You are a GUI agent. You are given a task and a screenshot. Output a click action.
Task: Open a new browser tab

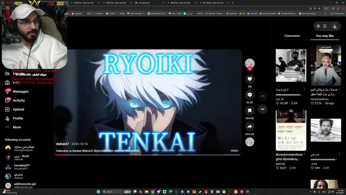click(232, 3)
